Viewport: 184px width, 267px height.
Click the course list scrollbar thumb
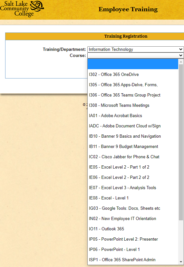181,142
